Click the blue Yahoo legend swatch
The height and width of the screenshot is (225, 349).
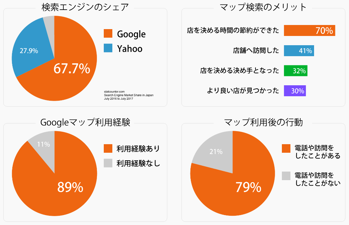[108, 48]
